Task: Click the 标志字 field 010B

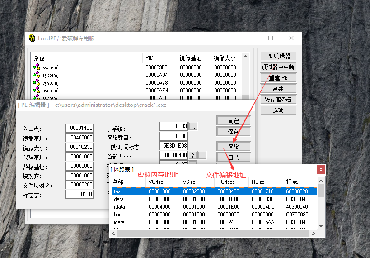Action: [80, 194]
